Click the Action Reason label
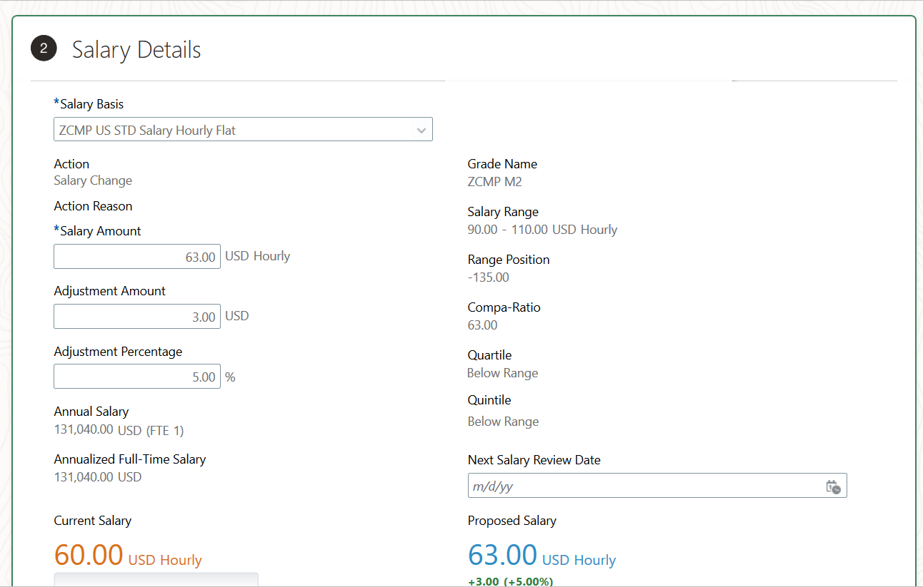Screen dimensions: 923x587 tap(93, 206)
